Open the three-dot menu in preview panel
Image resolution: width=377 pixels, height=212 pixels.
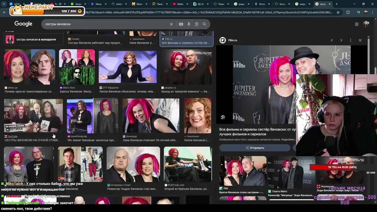pyautogui.click(x=350, y=40)
